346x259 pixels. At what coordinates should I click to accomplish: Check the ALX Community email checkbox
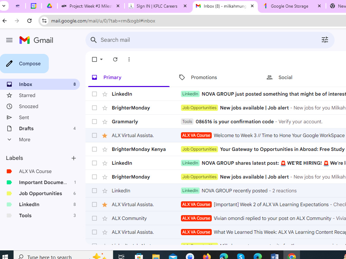tap(94, 218)
